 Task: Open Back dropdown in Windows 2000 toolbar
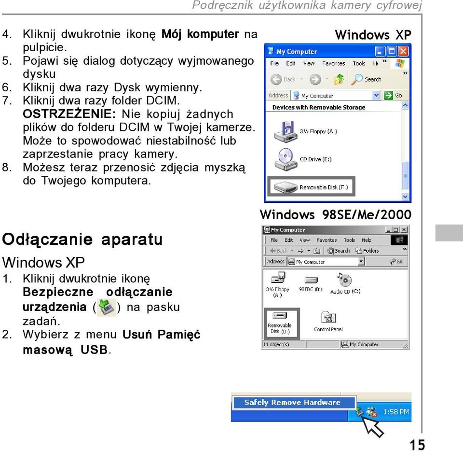click(x=292, y=251)
